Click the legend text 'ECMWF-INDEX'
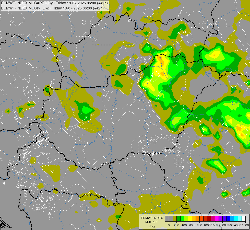 coord(152,218)
